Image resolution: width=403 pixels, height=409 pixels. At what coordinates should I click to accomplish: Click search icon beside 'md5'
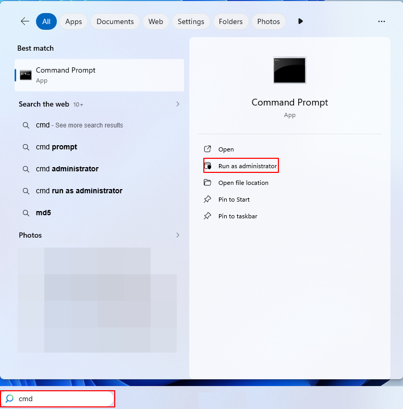point(26,213)
